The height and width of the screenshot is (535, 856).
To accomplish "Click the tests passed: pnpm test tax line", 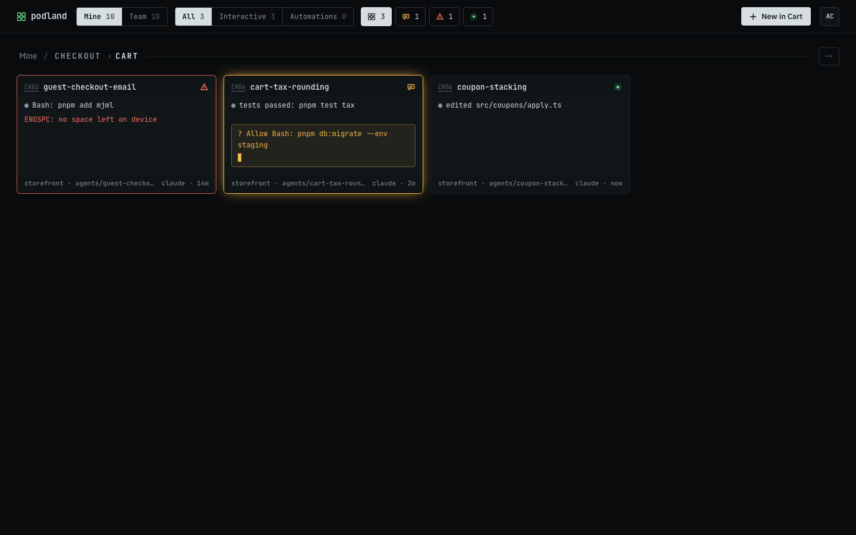I will click(297, 105).
